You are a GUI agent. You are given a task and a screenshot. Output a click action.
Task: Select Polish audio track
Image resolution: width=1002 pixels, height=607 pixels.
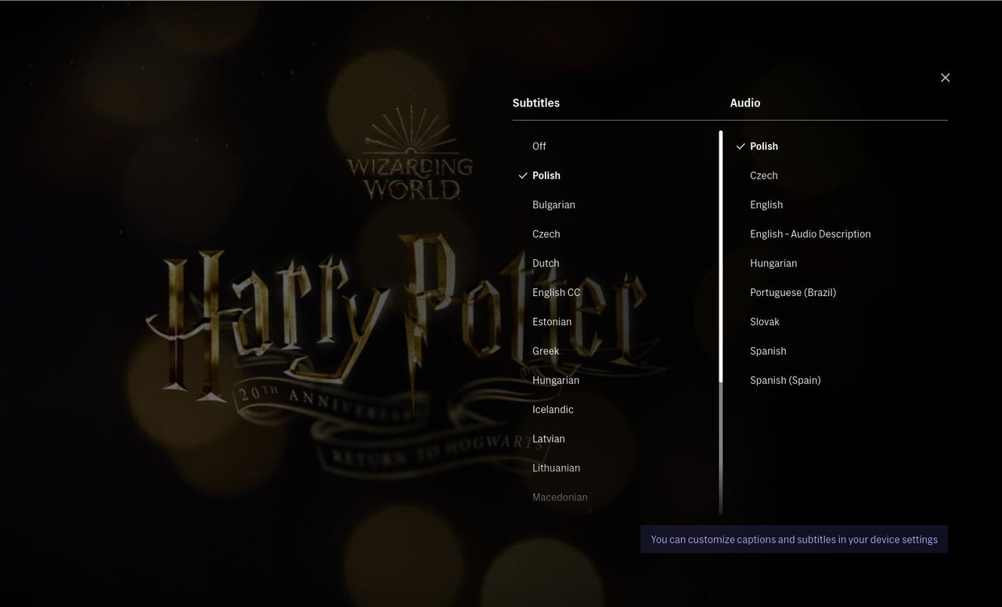click(x=764, y=146)
